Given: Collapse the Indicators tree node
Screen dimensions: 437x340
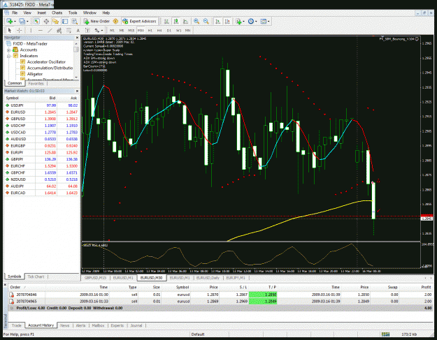Looking at the screenshot, I should pos(8,56).
